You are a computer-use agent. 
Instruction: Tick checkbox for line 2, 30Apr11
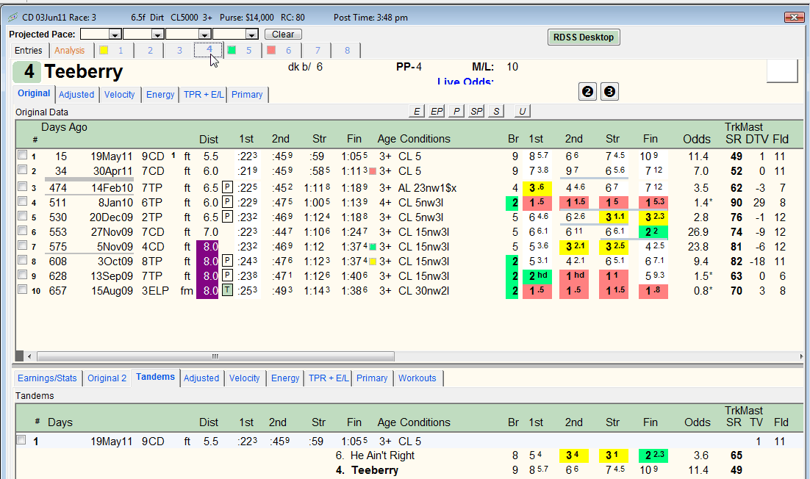22,169
